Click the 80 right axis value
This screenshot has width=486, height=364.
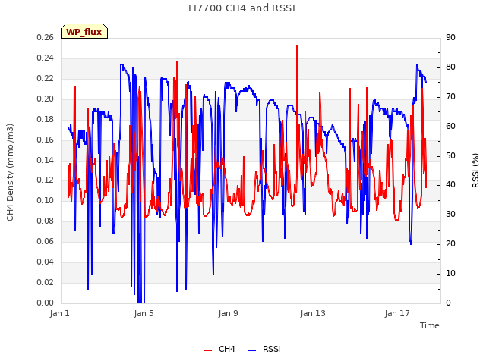coord(450,67)
